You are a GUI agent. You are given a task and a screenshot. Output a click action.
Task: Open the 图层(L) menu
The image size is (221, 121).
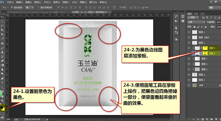(38, 2)
